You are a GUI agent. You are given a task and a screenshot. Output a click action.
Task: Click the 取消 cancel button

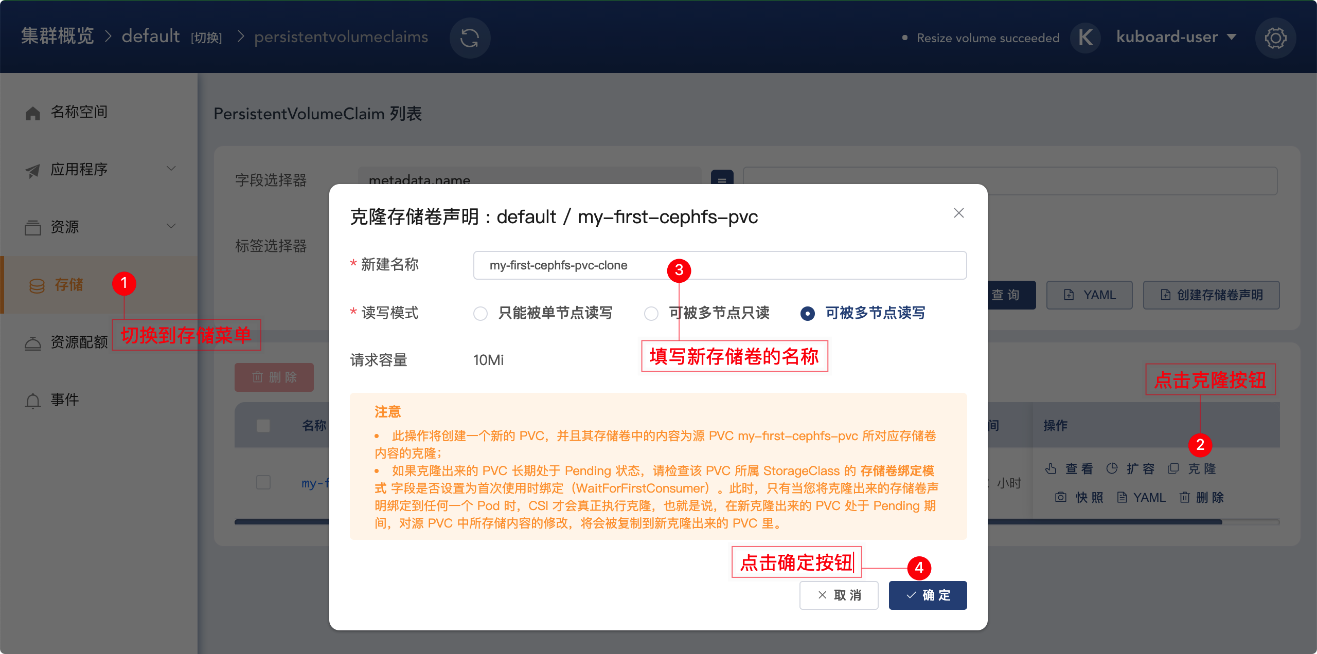[x=839, y=595]
